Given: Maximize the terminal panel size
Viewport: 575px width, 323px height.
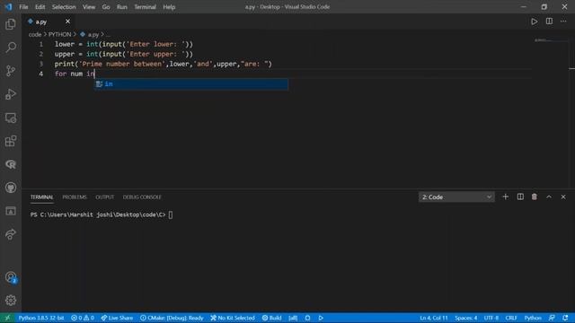Looking at the screenshot, I should tap(549, 197).
